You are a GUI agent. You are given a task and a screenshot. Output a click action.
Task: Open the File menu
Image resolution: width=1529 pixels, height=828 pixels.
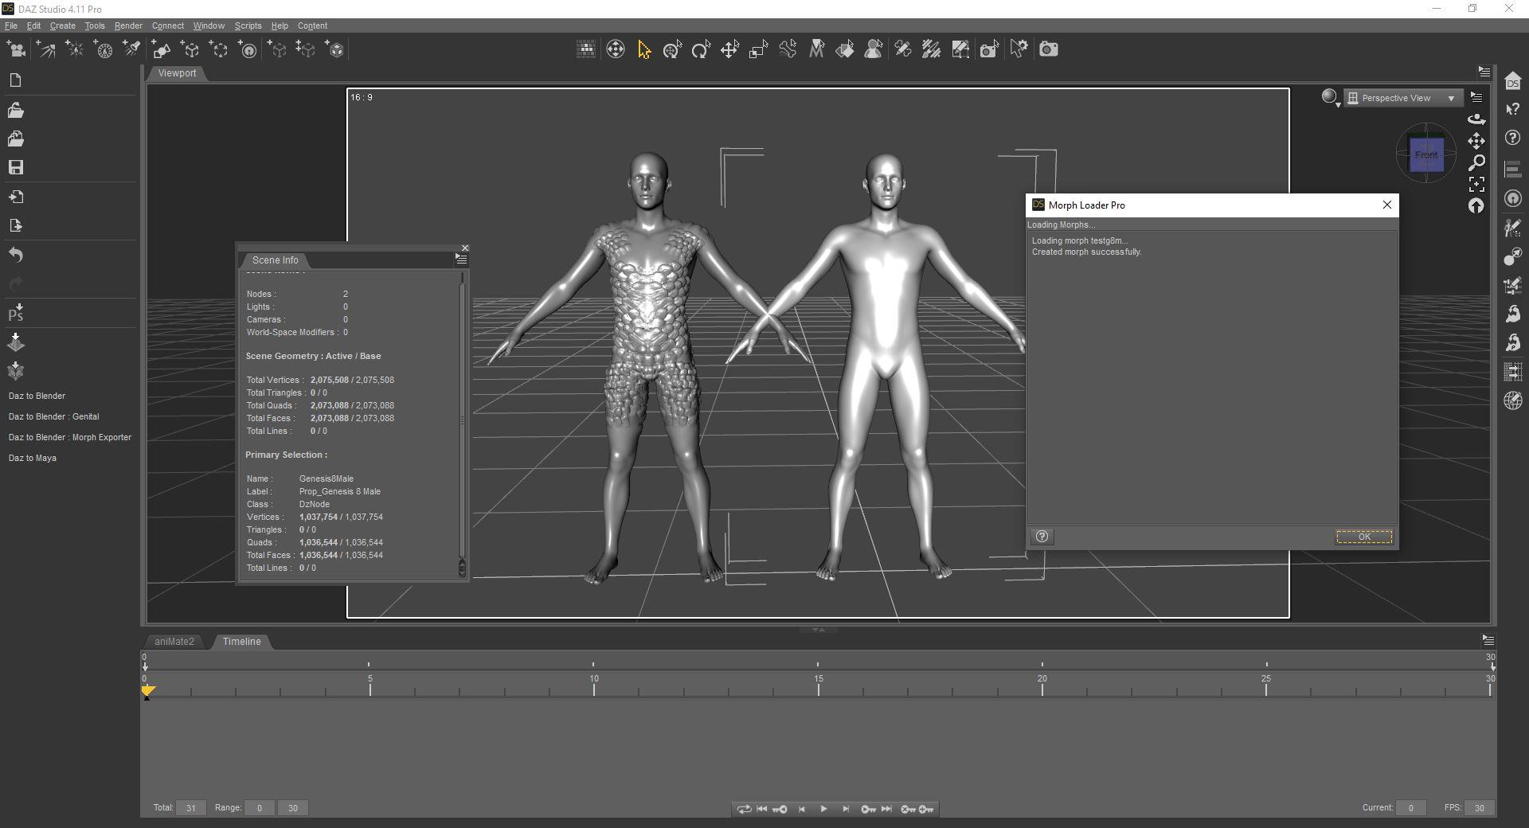point(11,25)
